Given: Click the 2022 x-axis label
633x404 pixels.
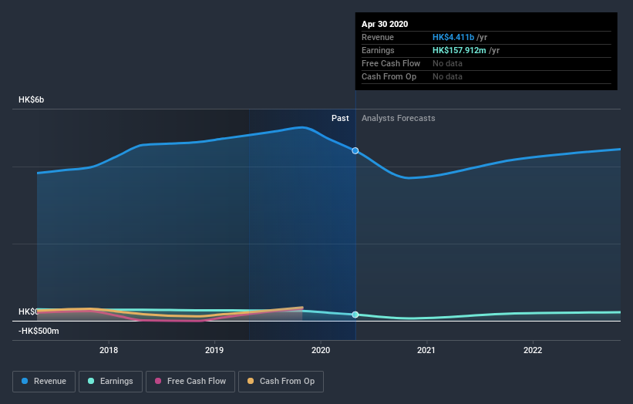Looking at the screenshot, I should pyautogui.click(x=533, y=350).
